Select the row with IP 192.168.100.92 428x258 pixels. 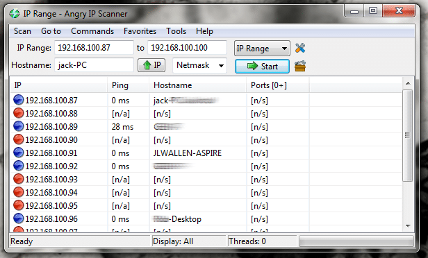(206, 166)
